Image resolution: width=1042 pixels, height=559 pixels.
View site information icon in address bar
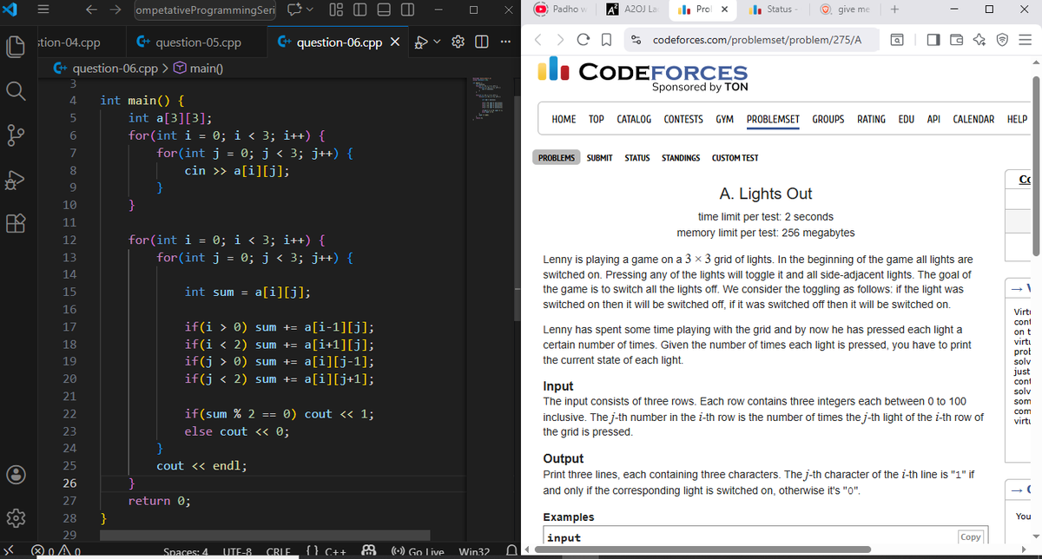636,40
